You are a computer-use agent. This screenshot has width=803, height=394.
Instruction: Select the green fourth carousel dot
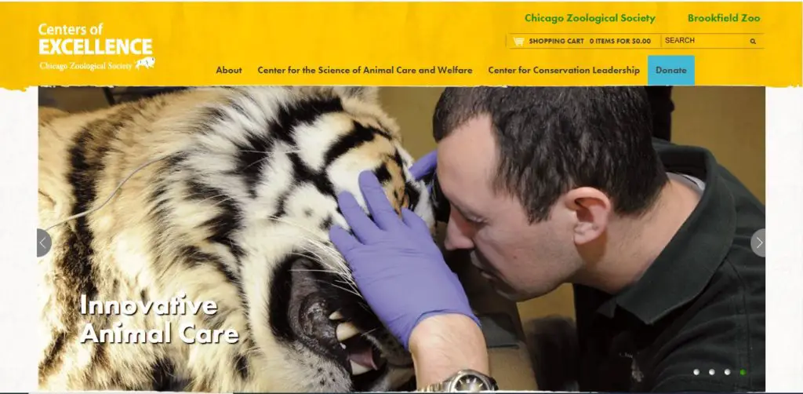[x=743, y=372]
